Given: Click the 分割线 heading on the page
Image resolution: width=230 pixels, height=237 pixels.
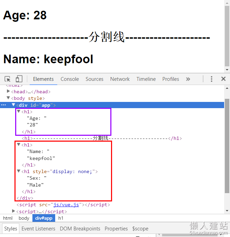Looking at the screenshot, I should tap(107, 37).
